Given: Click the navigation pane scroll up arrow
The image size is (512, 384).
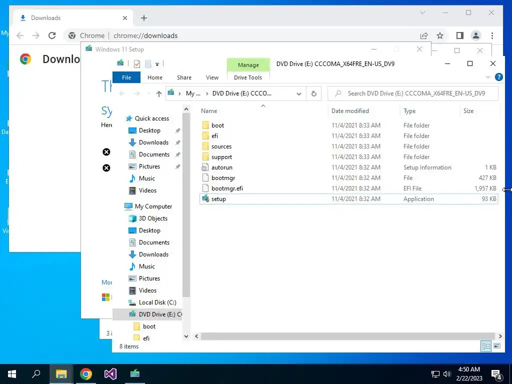Looking at the screenshot, I should tap(186, 109).
